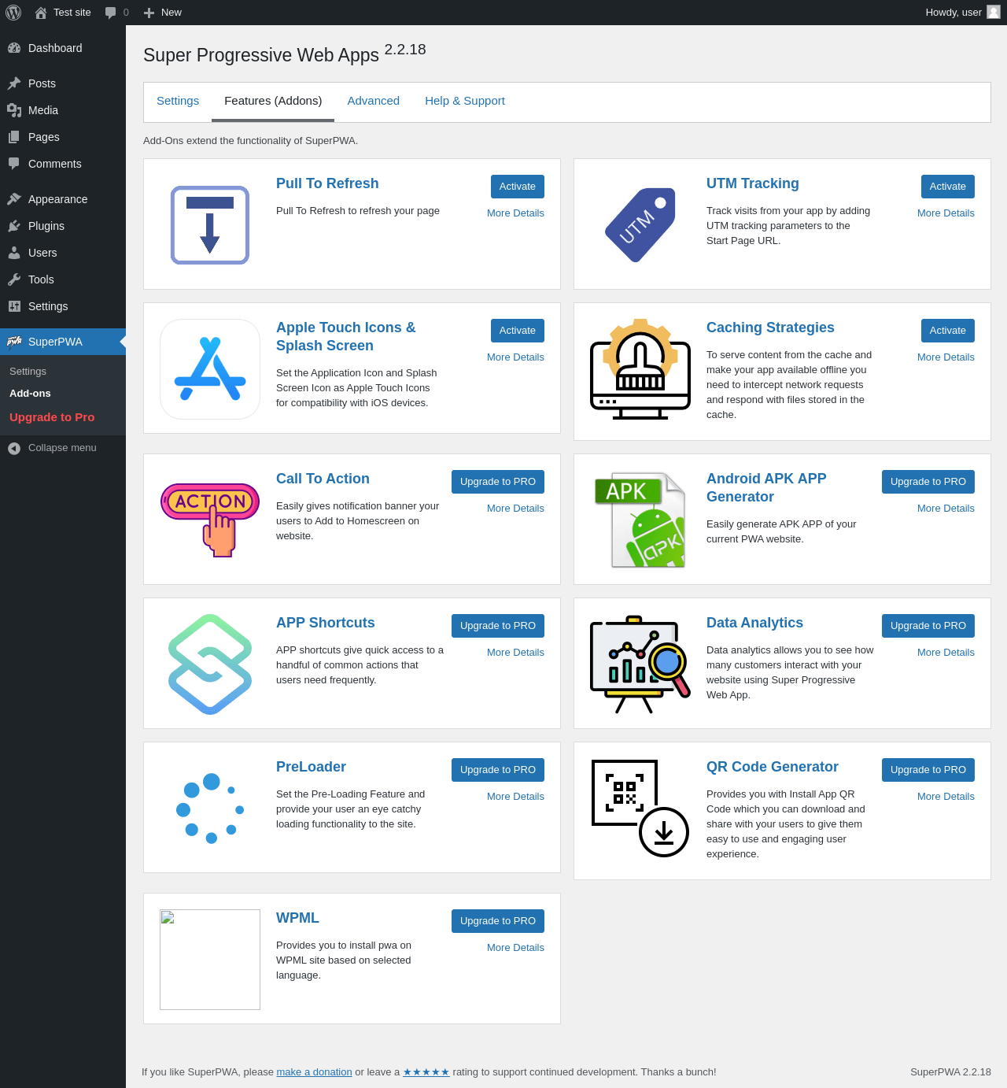Click the Data Analytics chart icon
Image resolution: width=1007 pixels, height=1088 pixels.
tap(640, 664)
